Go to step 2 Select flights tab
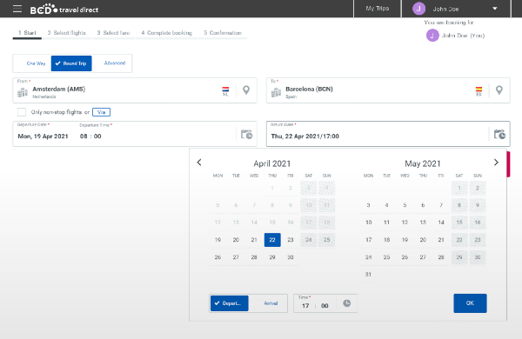Viewport: 522px width, 339px height. 67,33
